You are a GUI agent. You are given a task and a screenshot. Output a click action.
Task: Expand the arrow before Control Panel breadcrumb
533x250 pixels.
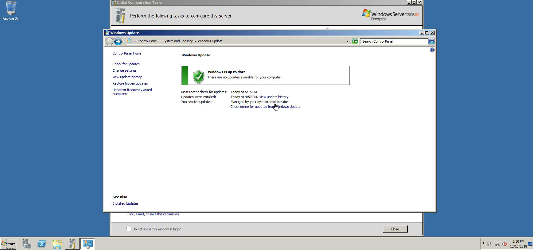pos(135,41)
